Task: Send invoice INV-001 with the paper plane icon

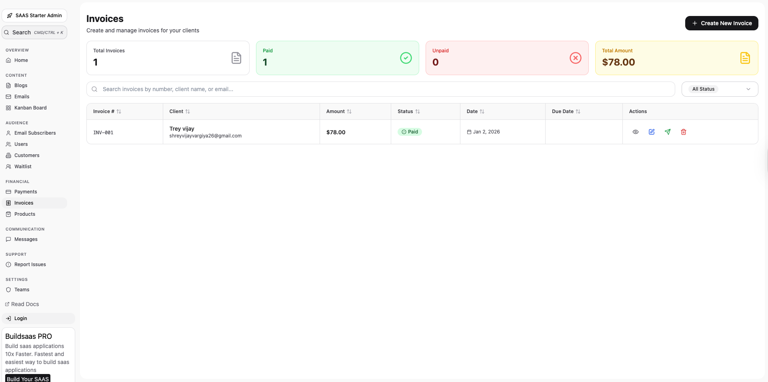Action: [x=667, y=132]
